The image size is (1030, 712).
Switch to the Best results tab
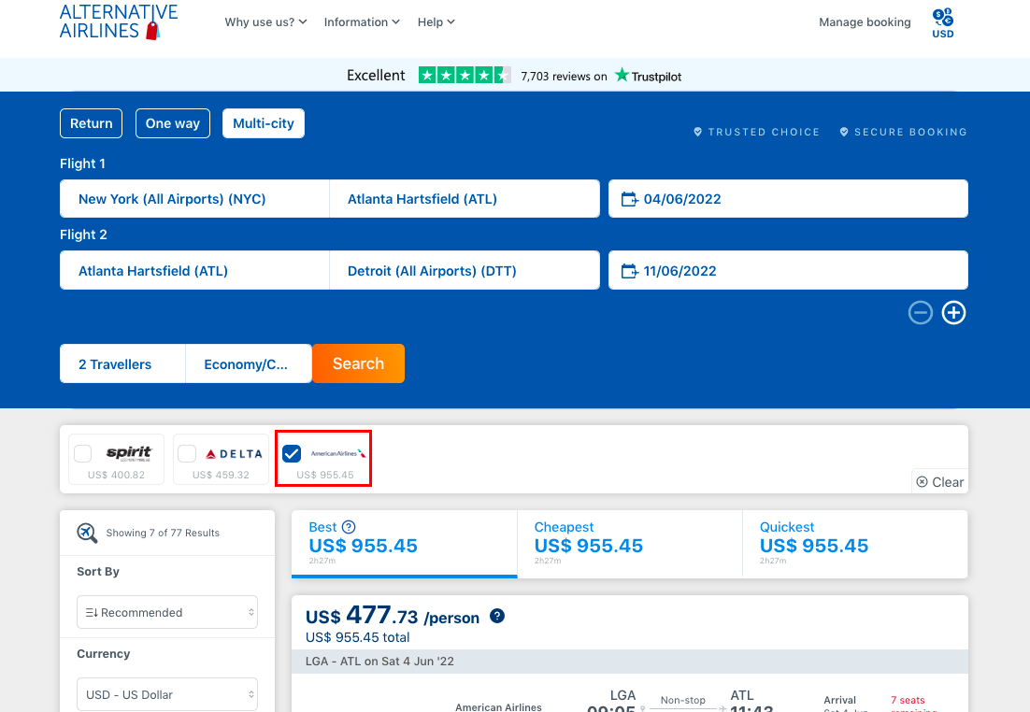(405, 544)
